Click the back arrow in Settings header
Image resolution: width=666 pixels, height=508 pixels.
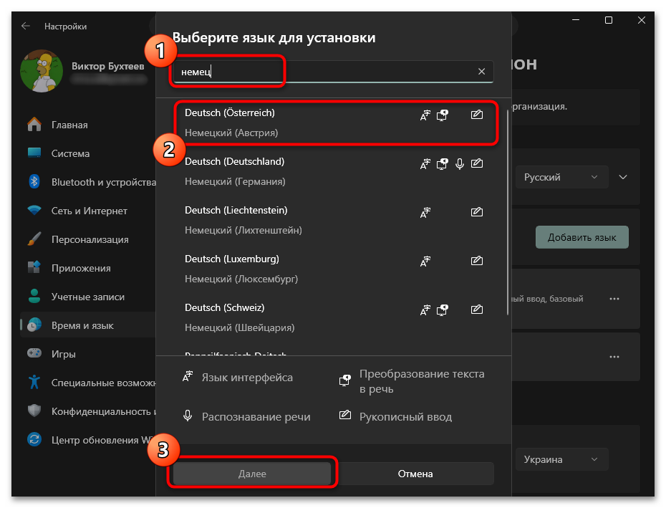pos(26,27)
